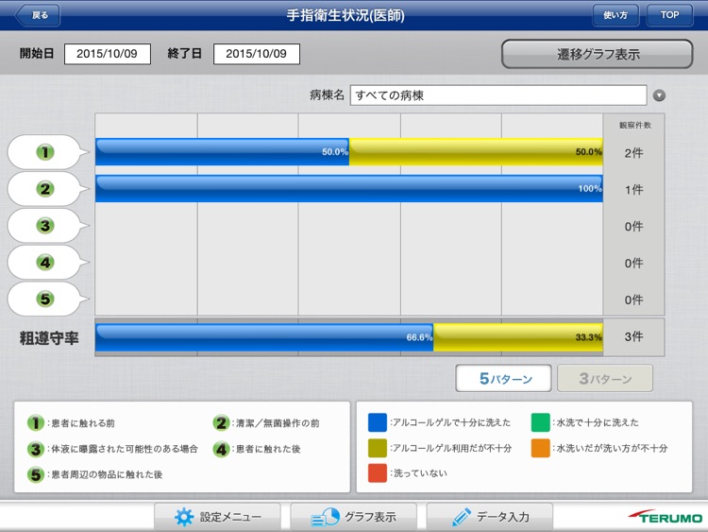The height and width of the screenshot is (532, 708).
Task: Click the yellow 50.0% bar in row 1
Action: pos(476,152)
